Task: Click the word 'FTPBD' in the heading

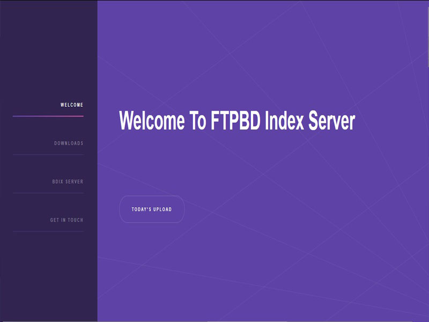Action: click(x=234, y=121)
